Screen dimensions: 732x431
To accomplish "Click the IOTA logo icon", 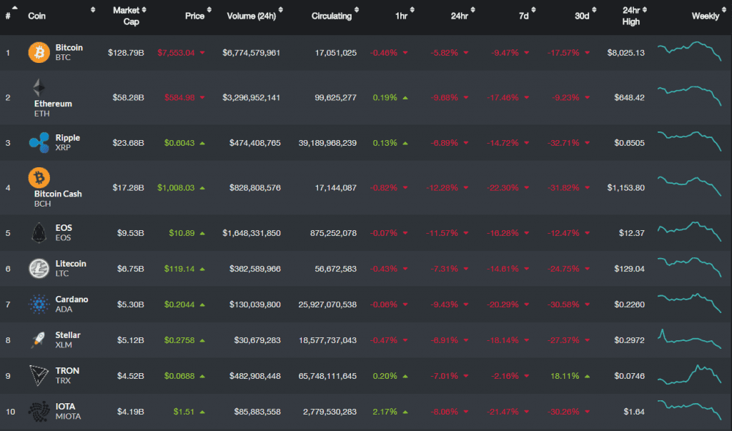I will (x=39, y=412).
